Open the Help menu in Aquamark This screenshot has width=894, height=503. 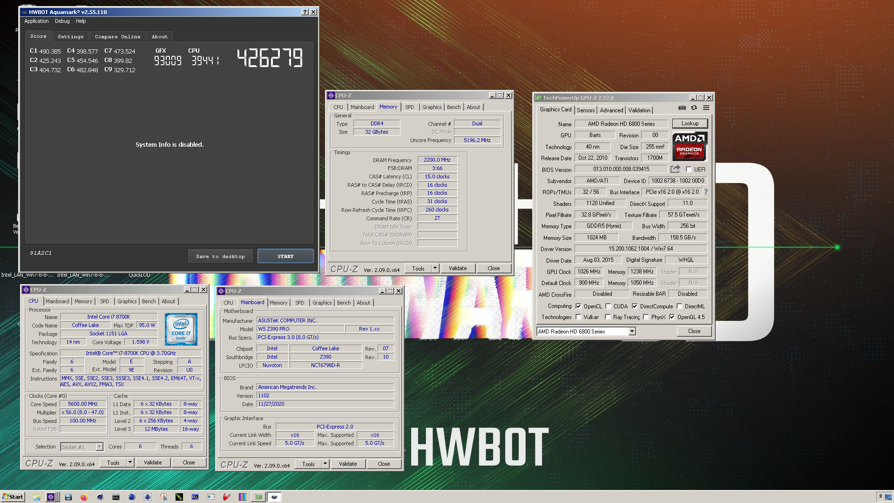click(81, 21)
